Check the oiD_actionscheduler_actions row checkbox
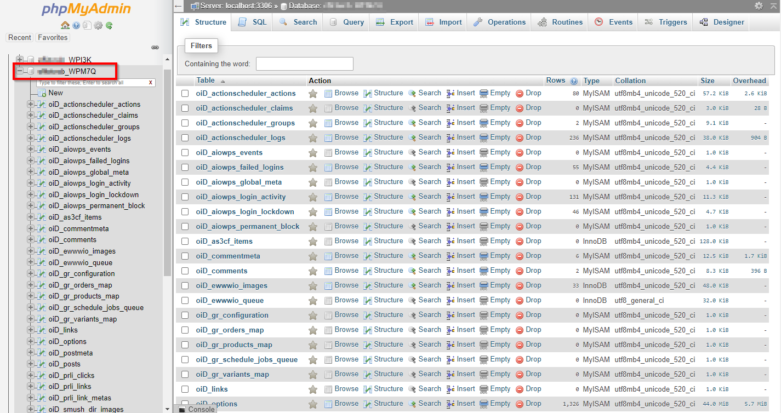The height and width of the screenshot is (413, 781). (185, 94)
